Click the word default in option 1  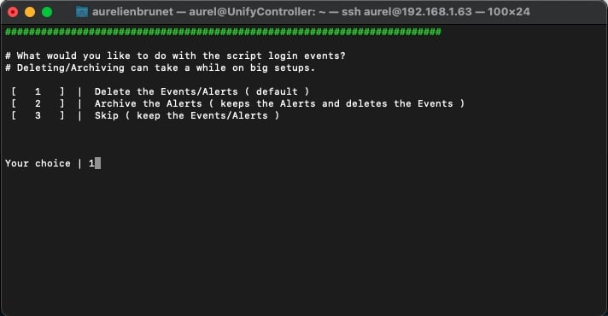pos(277,91)
